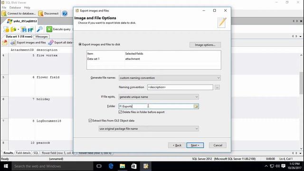Open help via the blue question mark icon
This screenshot has height=171, width=304.
[x=65, y=14]
